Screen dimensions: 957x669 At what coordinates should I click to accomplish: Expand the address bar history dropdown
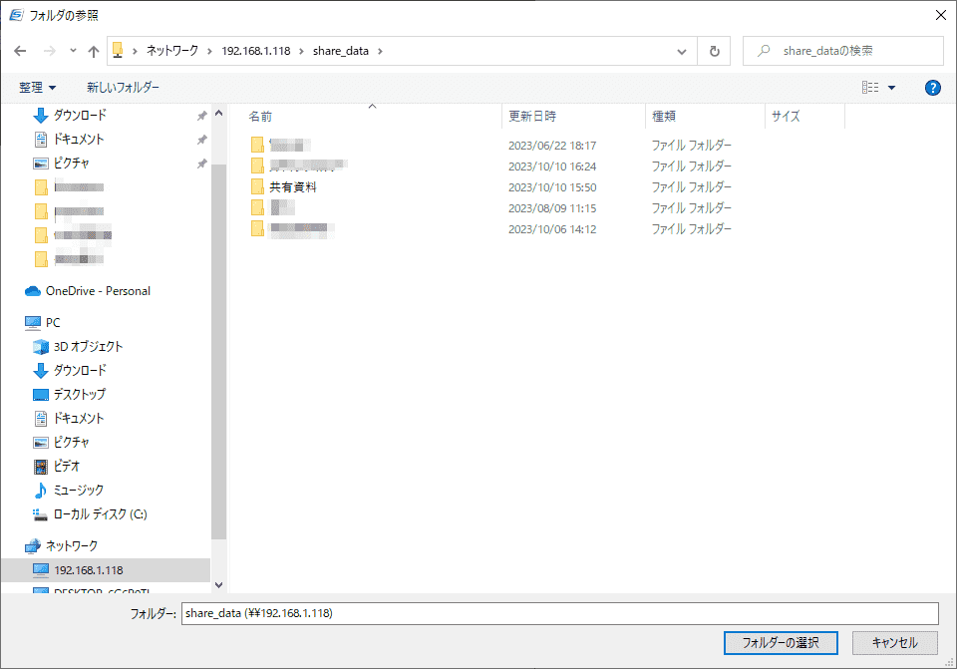coord(682,51)
